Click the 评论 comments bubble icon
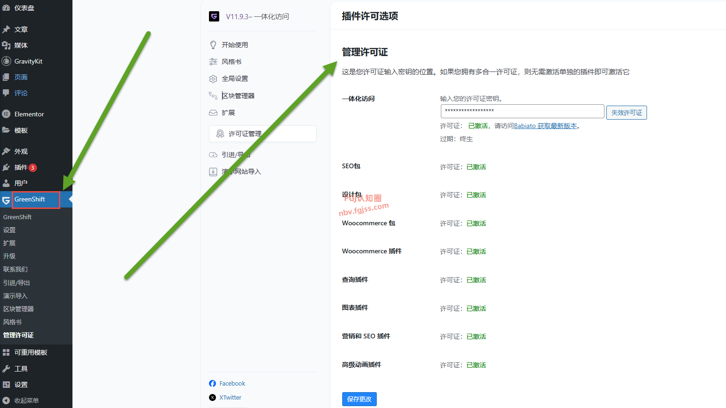The width and height of the screenshot is (726, 408). tap(6, 93)
